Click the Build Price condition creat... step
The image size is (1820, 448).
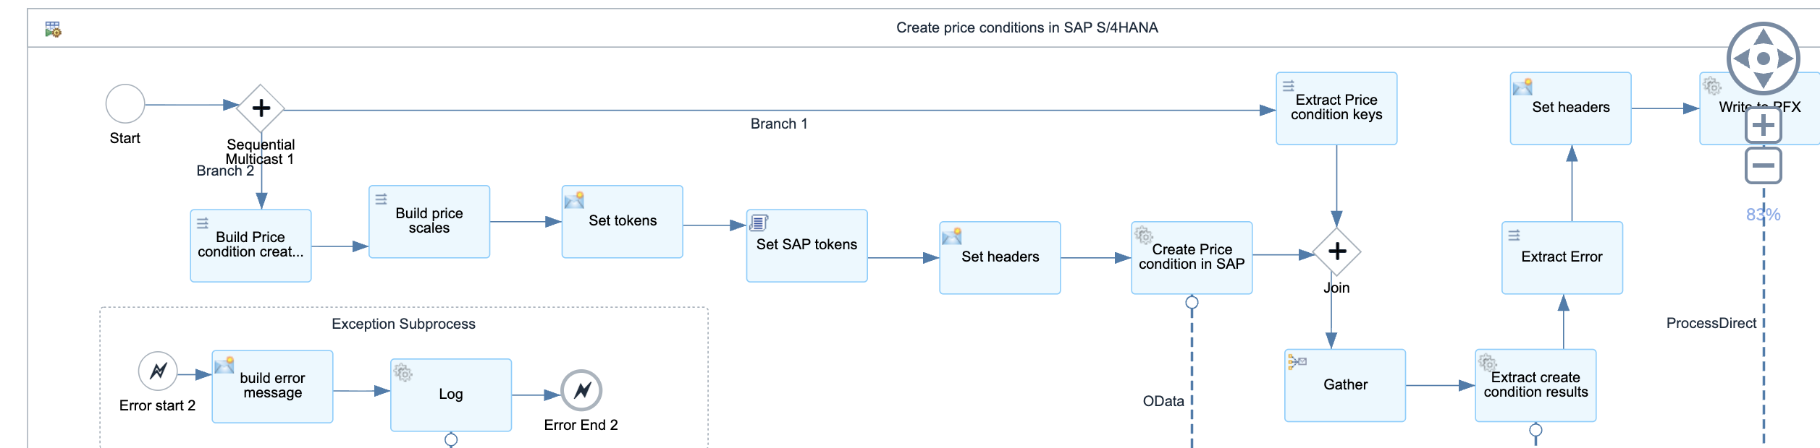pos(250,246)
